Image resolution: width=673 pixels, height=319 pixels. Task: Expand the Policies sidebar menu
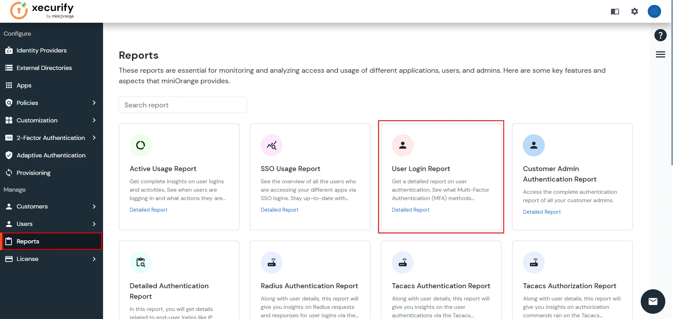click(94, 102)
